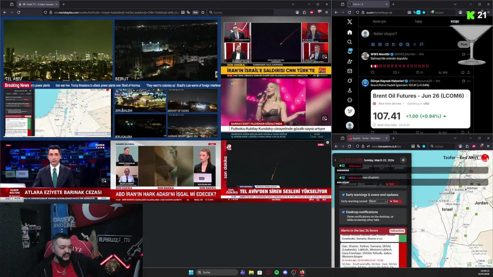Image resolution: width=493 pixels, height=277 pixels.
Task: Add location tag to new post
Action: coord(414,44)
